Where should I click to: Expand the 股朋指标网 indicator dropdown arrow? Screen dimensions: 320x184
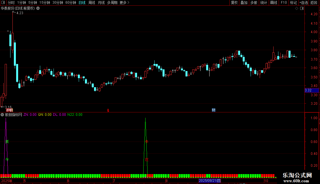2,115
